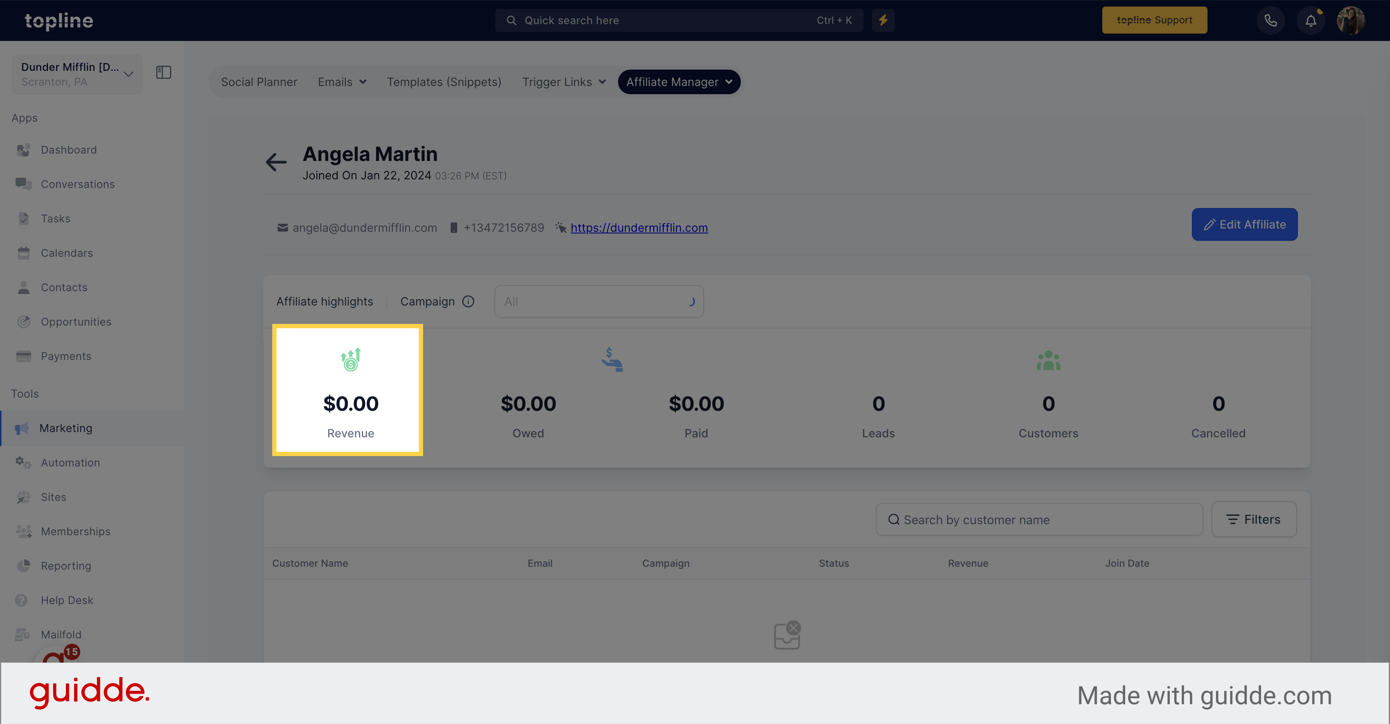
Task: Click the Revenue column header
Action: tap(968, 563)
